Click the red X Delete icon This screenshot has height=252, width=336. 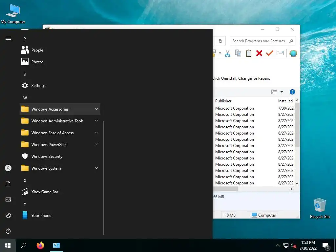pyautogui.click(x=259, y=53)
